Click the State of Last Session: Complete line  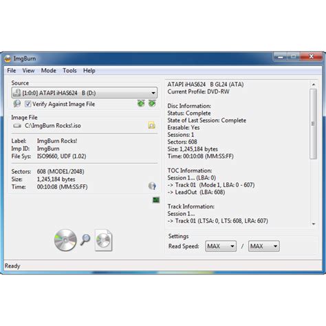[x=207, y=120]
